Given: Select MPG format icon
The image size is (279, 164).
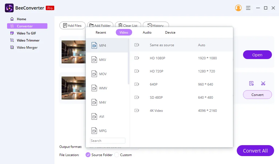Looking at the screenshot, I should [x=94, y=131].
